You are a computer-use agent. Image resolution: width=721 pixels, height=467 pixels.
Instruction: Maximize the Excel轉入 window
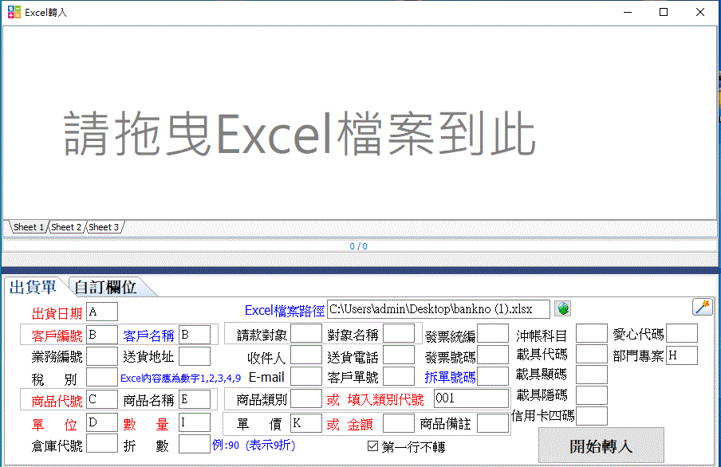pyautogui.click(x=664, y=12)
